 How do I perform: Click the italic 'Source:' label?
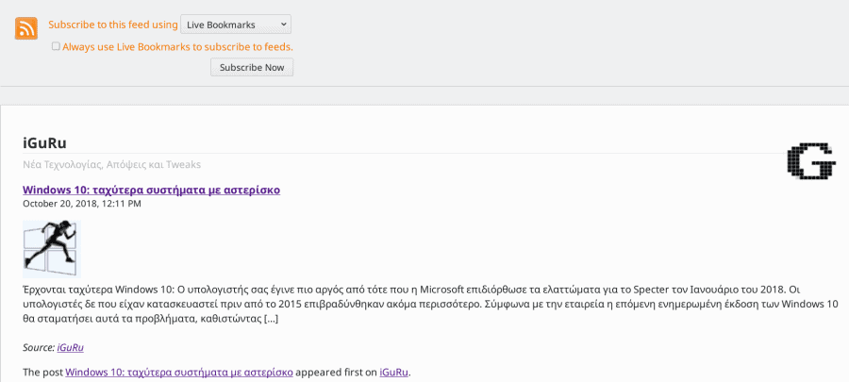(38, 347)
